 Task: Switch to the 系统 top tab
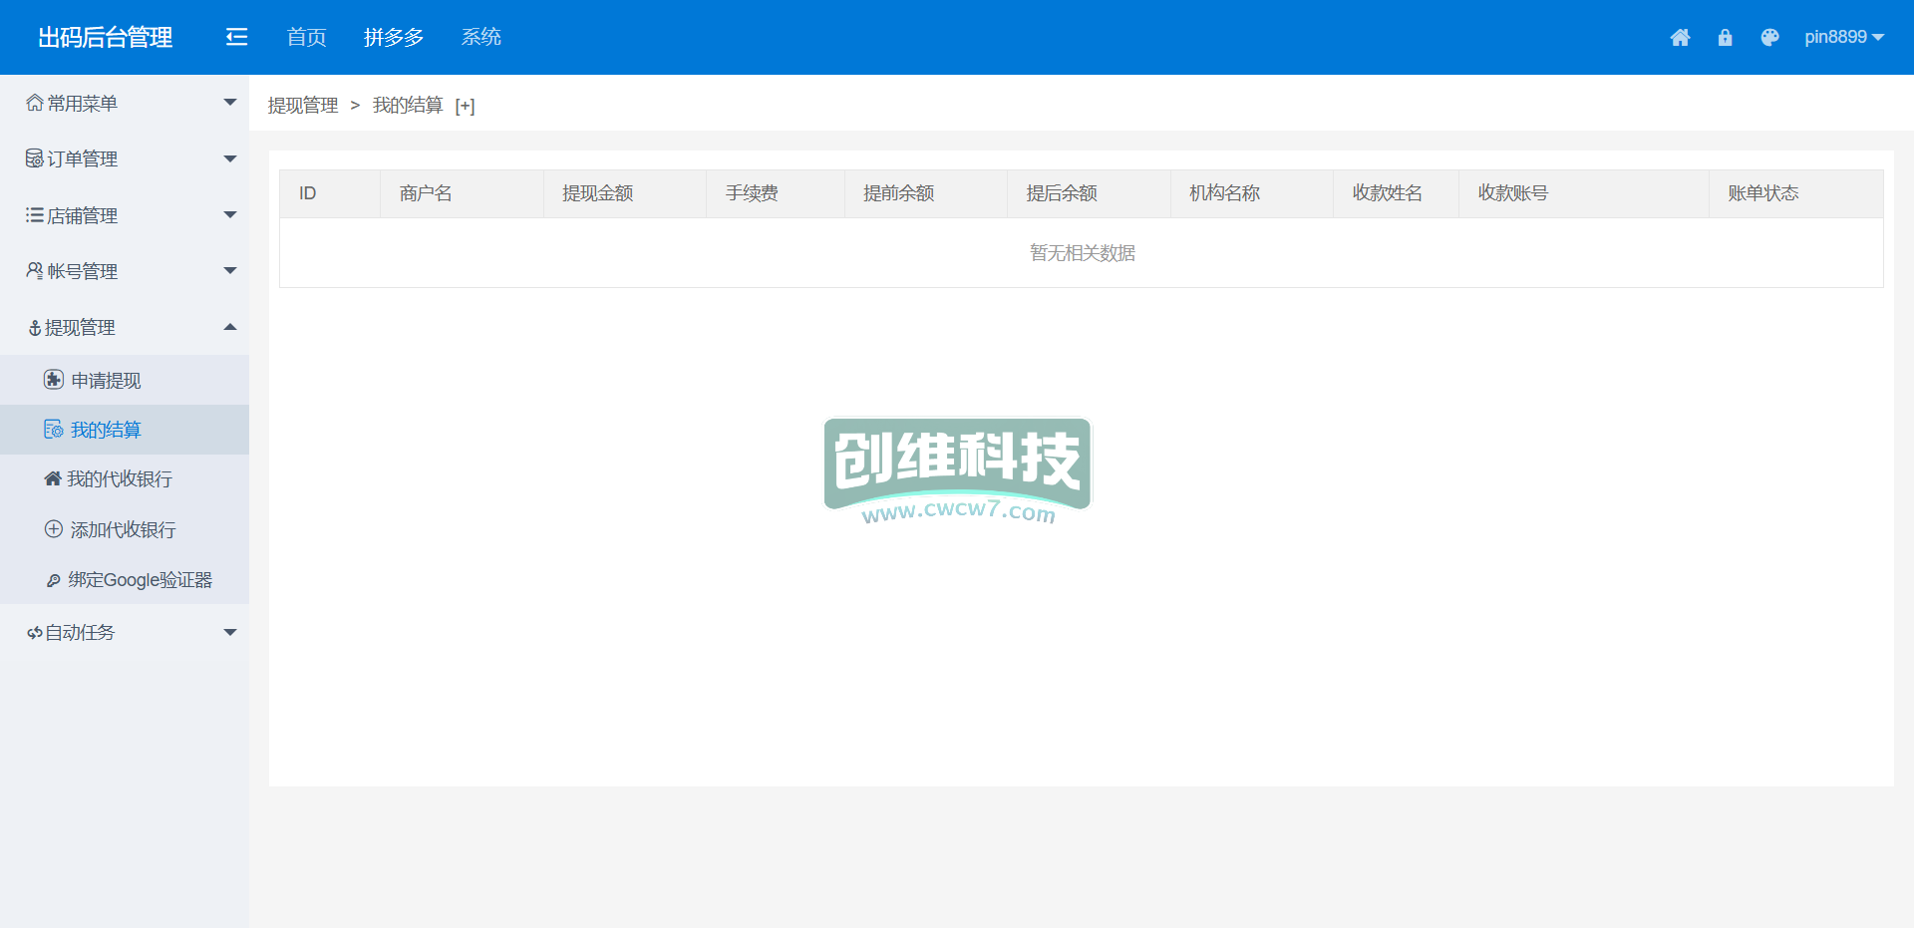[480, 38]
